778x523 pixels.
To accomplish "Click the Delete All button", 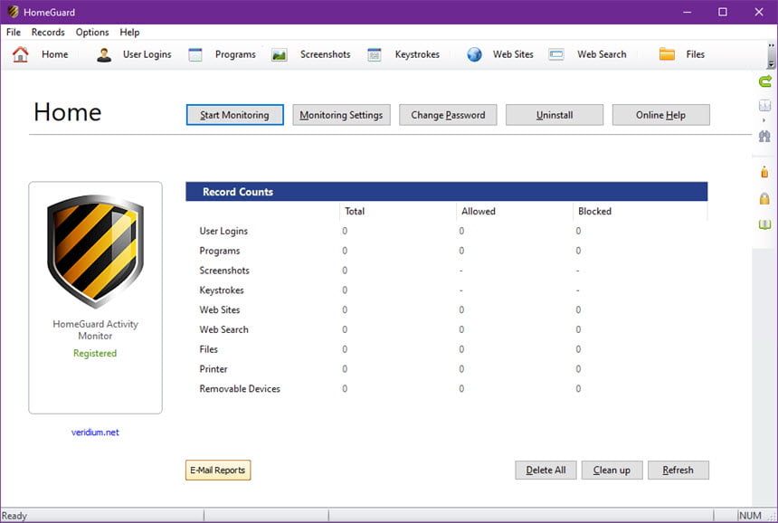I will point(546,470).
